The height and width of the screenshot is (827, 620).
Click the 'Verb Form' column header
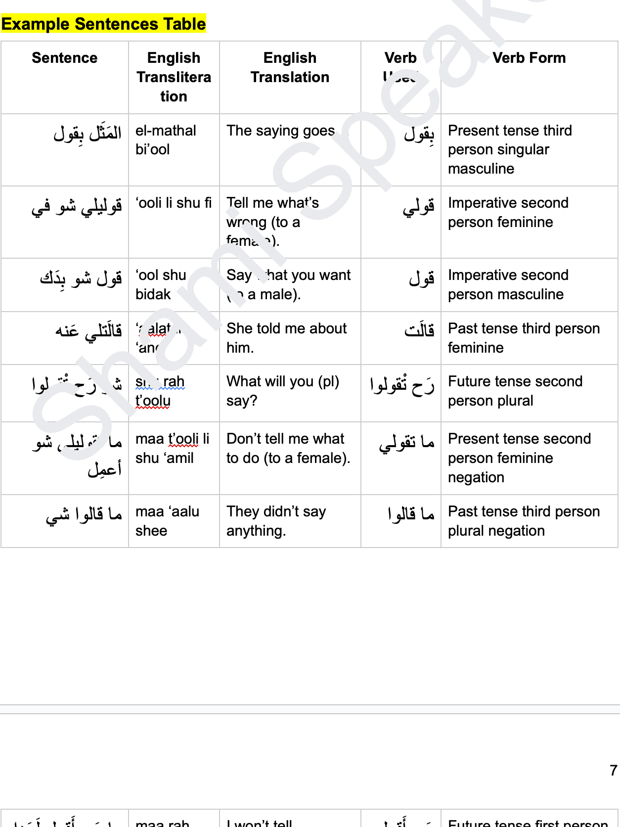pos(529,58)
